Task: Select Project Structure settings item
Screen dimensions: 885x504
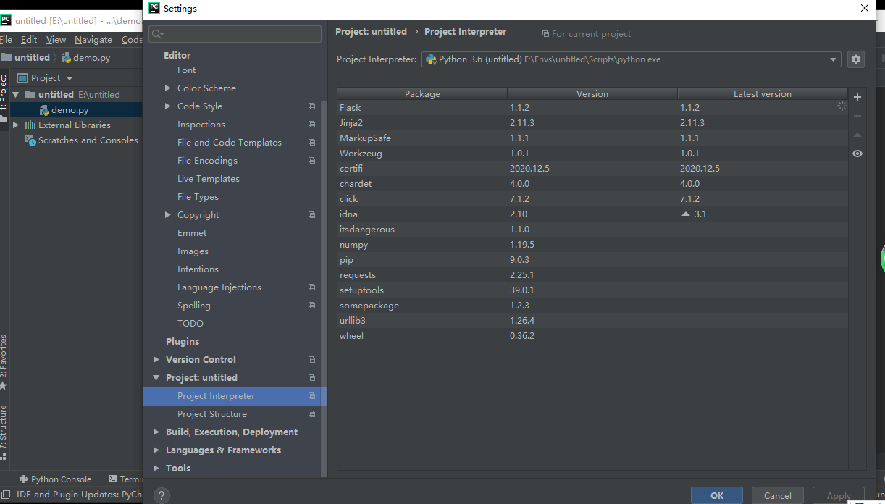Action: coord(212,414)
